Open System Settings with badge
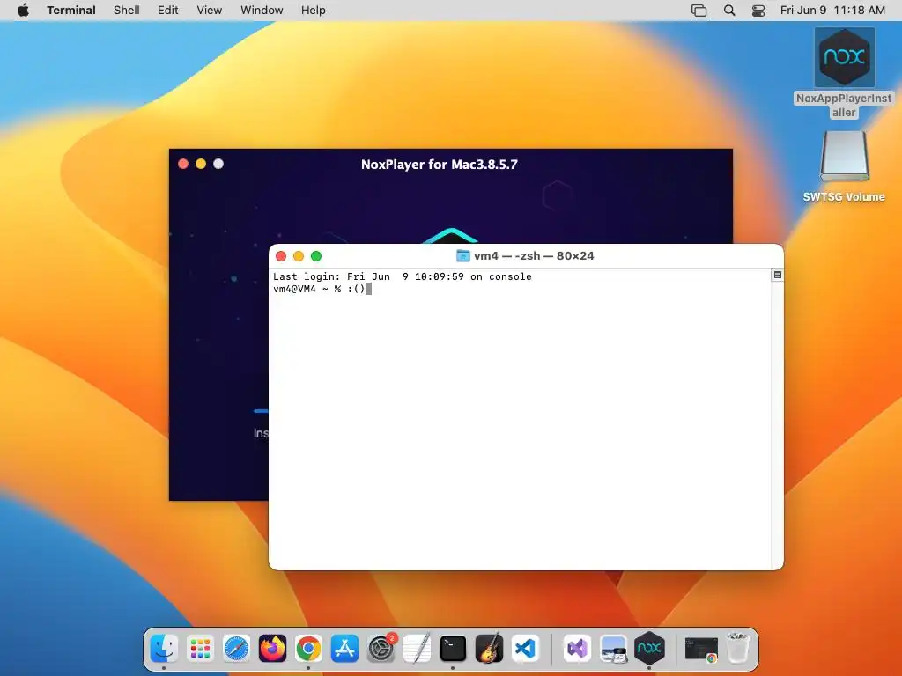The height and width of the screenshot is (676, 902). click(x=381, y=649)
